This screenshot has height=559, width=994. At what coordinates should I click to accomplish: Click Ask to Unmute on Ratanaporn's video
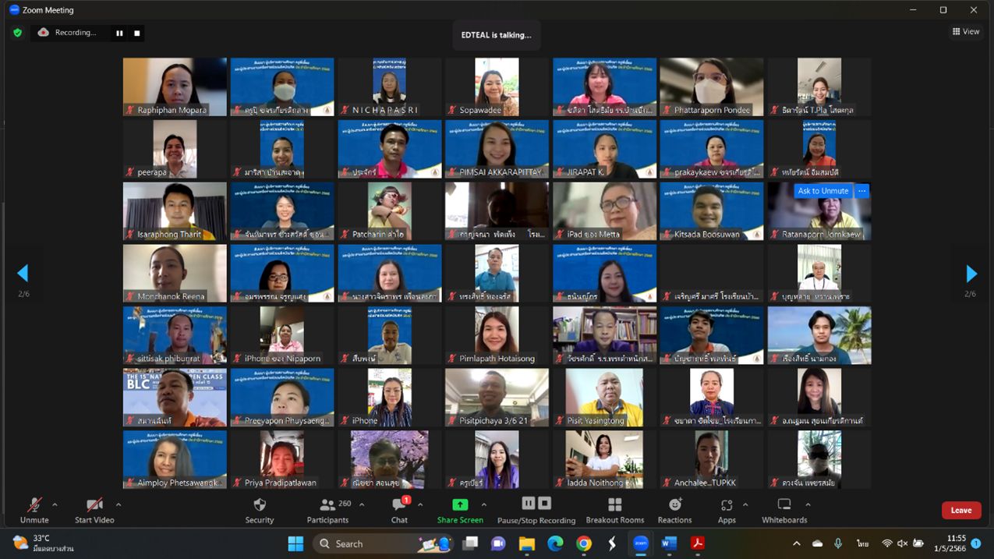(x=822, y=191)
